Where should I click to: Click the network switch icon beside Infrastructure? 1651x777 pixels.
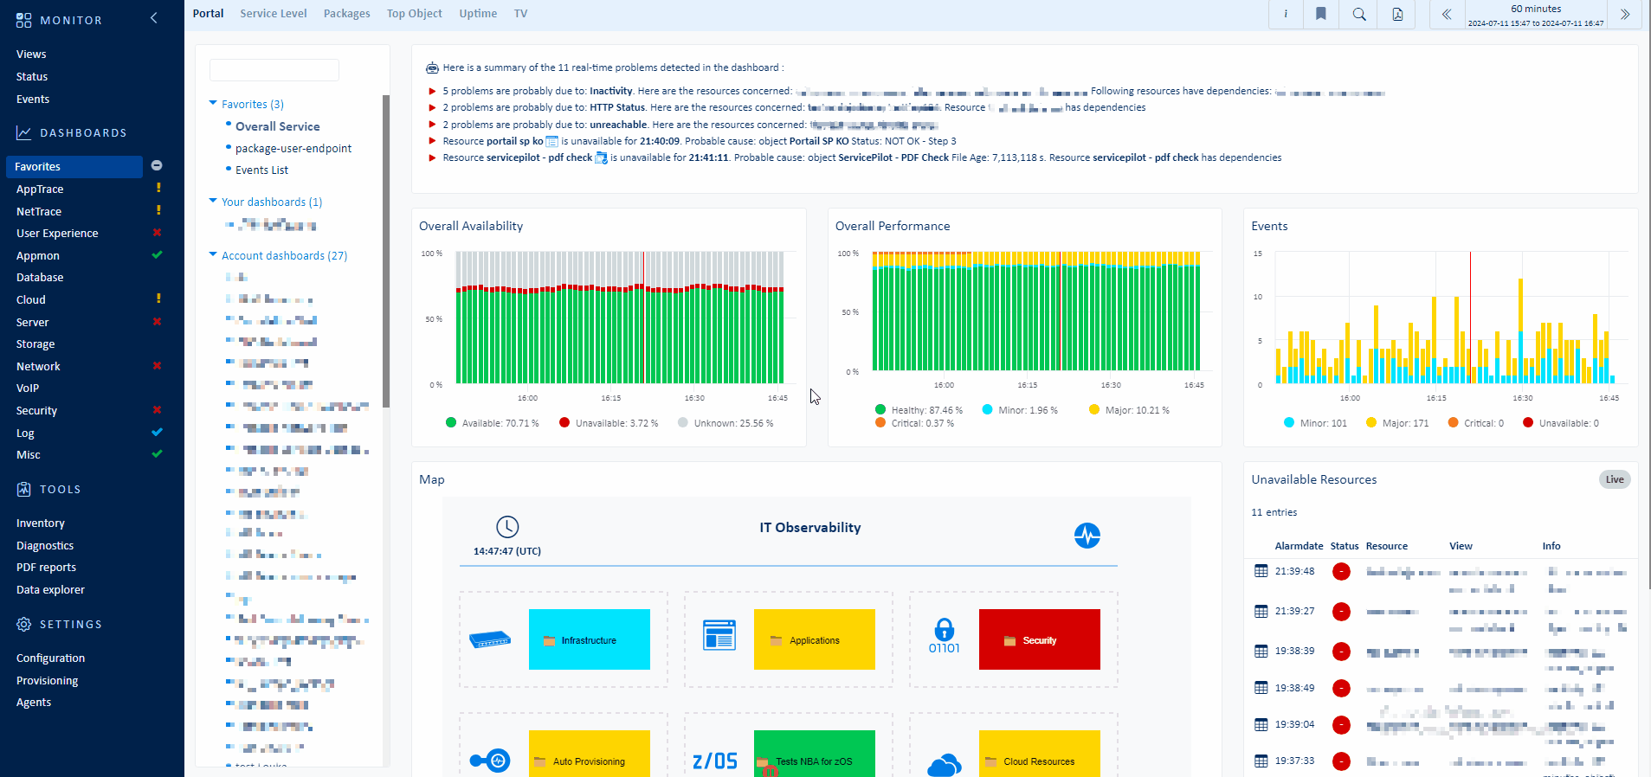click(490, 640)
